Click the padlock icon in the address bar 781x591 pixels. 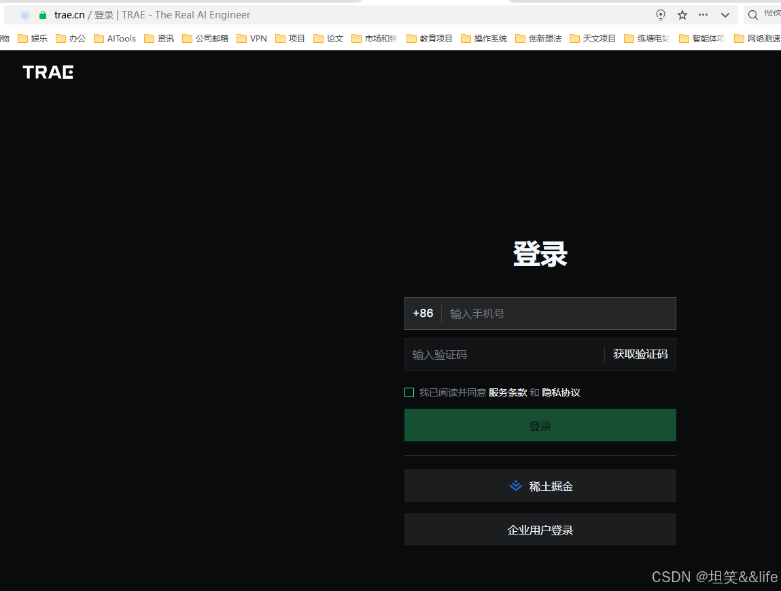(x=42, y=14)
